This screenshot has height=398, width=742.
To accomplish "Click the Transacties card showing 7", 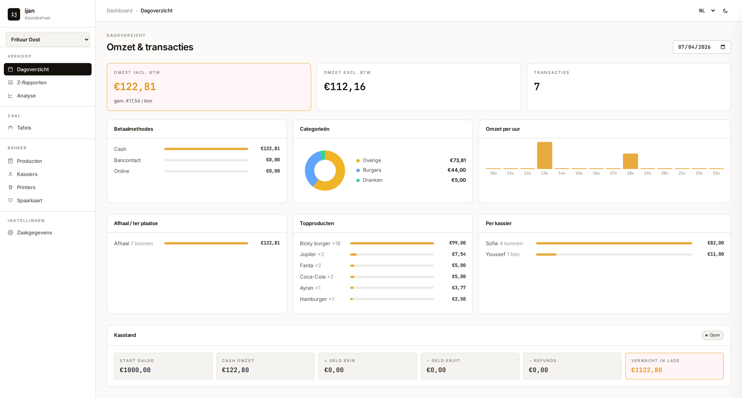I will [x=629, y=87].
